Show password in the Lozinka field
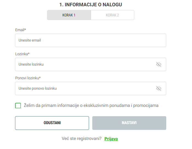 159,64
